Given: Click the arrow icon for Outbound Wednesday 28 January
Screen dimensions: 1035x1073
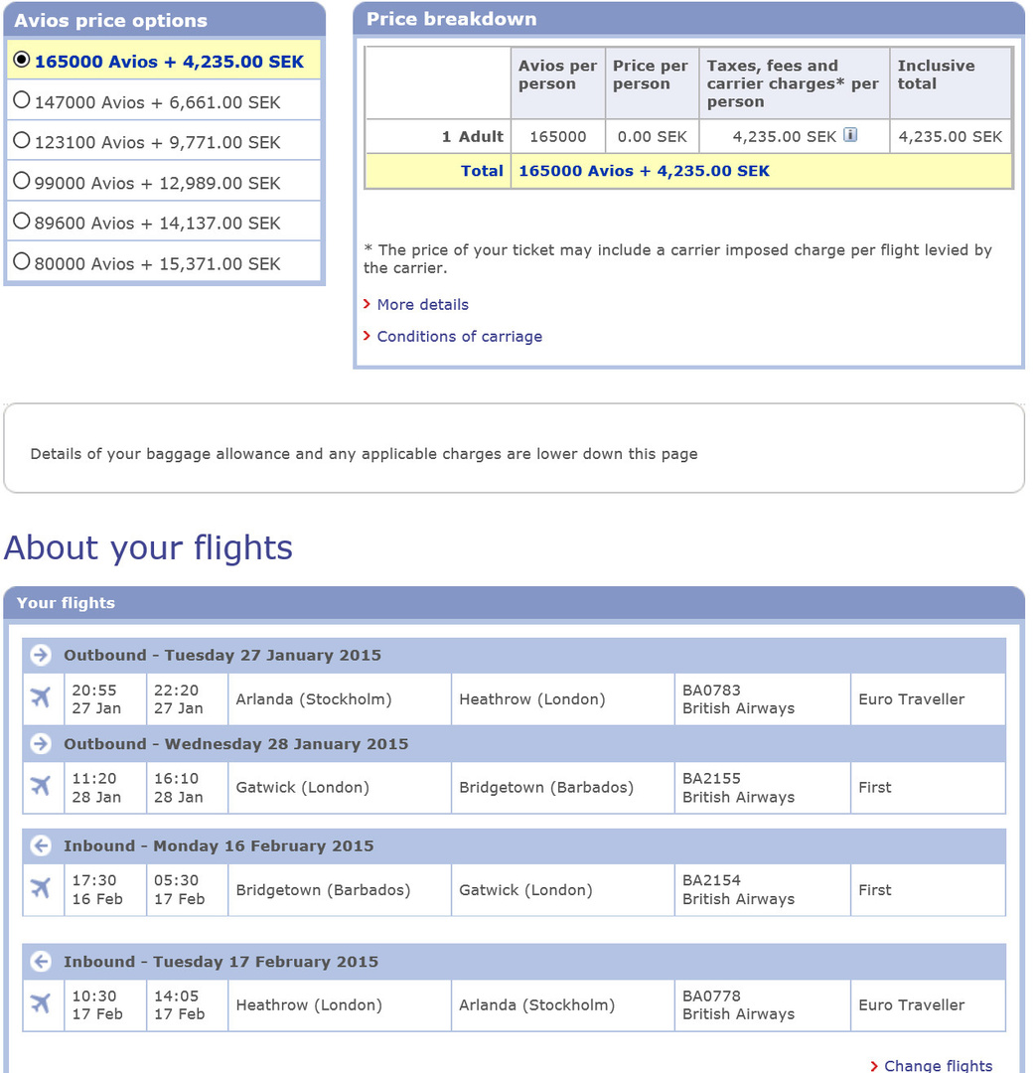Looking at the screenshot, I should (x=41, y=743).
